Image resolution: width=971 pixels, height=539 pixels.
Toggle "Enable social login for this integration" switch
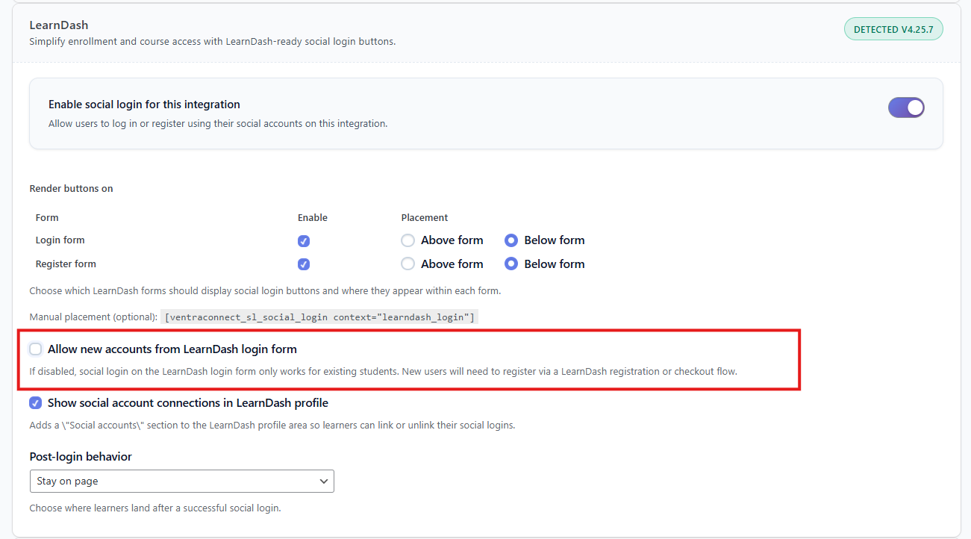pos(905,108)
